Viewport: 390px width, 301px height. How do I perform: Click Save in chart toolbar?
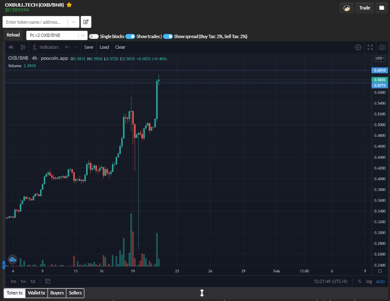click(88, 47)
